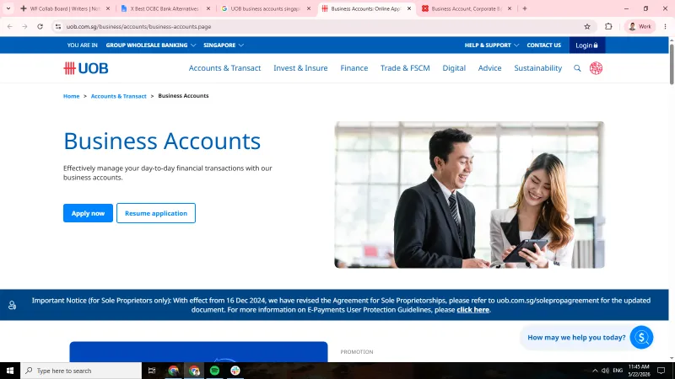Click 'How may we help you today?' bubble
Screen dimensions: 675x379
pyautogui.click(x=576, y=338)
